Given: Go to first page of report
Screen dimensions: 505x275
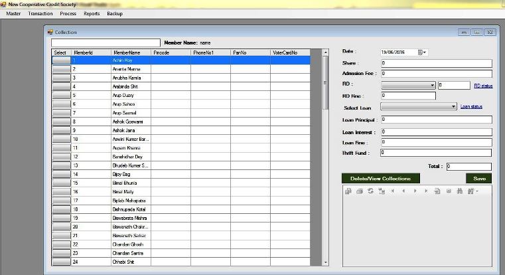Looking at the screenshot, I should click(x=392, y=191).
